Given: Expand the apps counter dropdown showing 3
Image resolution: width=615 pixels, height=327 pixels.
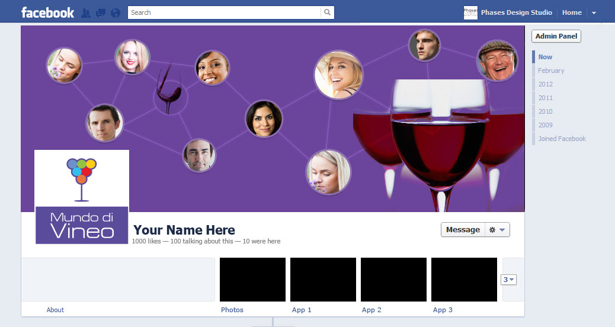Looking at the screenshot, I should [x=508, y=280].
